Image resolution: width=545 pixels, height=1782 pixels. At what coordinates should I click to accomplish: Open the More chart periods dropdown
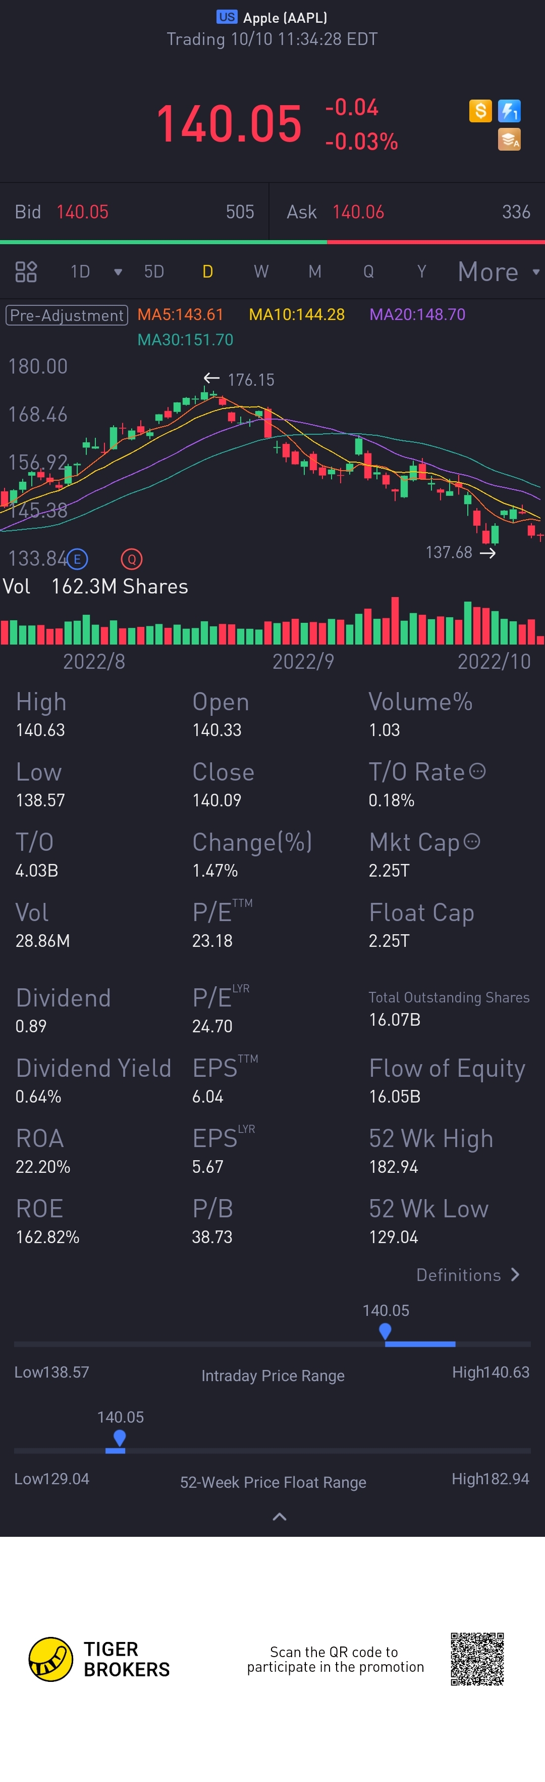(x=498, y=272)
